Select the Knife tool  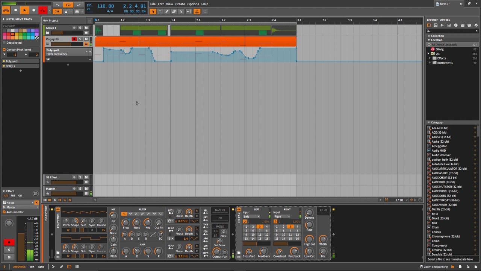pyautogui.click(x=181, y=12)
